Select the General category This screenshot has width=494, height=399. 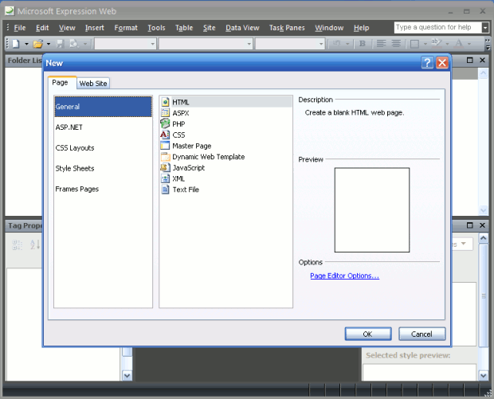[x=103, y=107]
